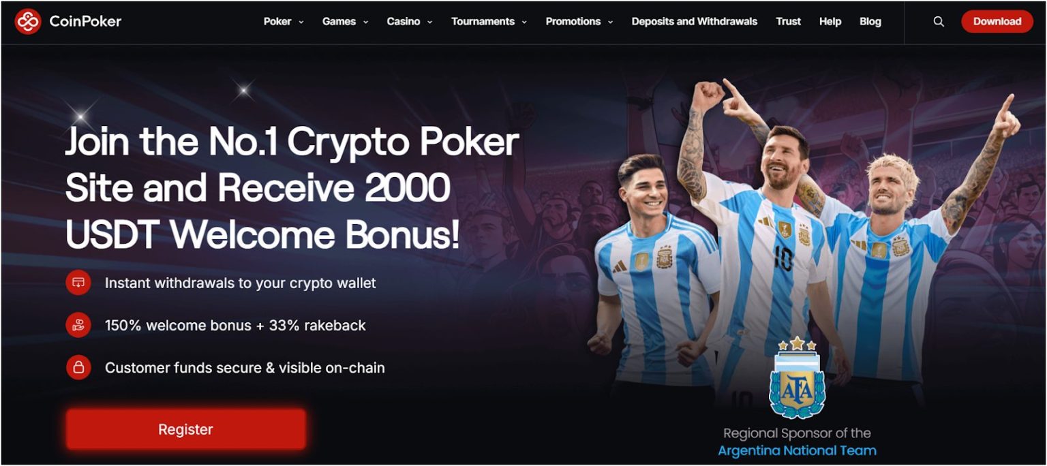
Task: Go to Deposits and Withdrawals page
Action: (x=694, y=22)
